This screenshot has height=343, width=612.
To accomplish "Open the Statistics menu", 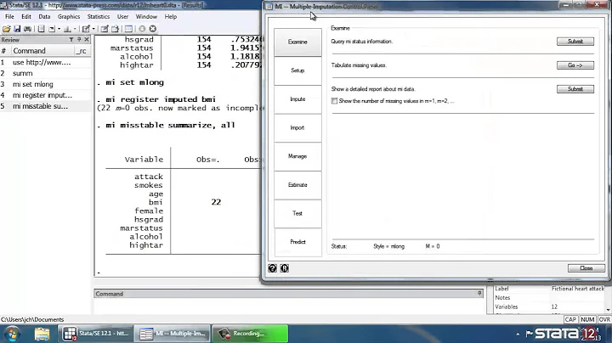I will click(x=99, y=17).
